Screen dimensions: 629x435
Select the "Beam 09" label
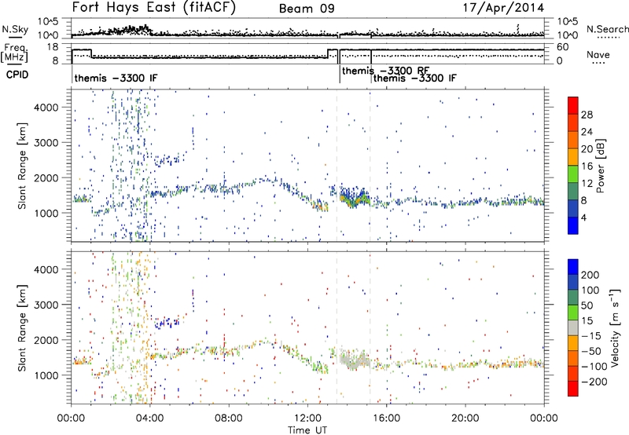[307, 9]
